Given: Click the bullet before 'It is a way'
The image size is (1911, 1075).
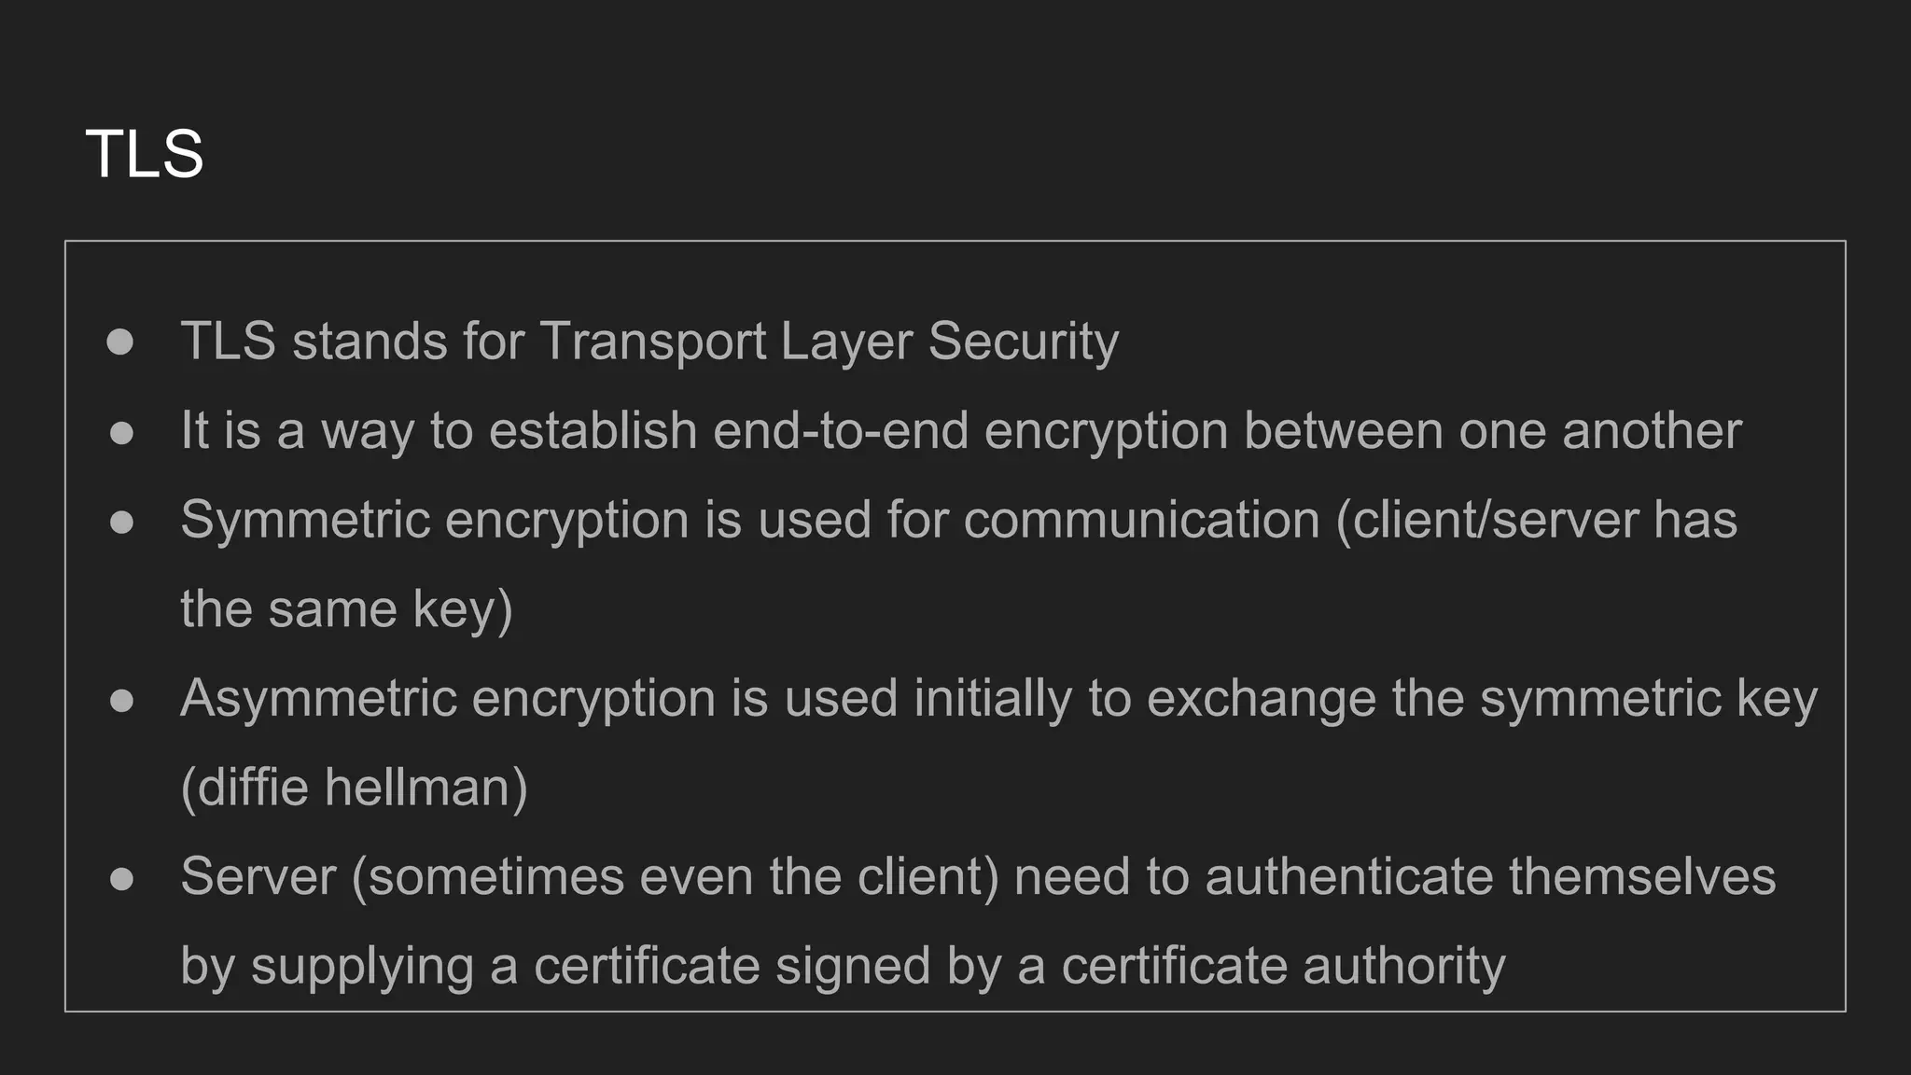Looking at the screenshot, I should tap(121, 433).
